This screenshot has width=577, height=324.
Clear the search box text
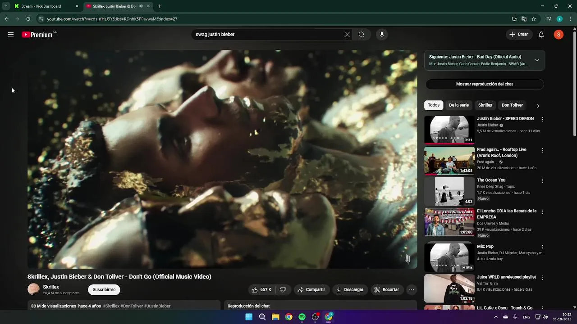347,35
